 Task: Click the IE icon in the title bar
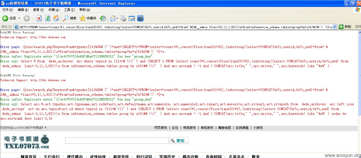(x=3, y=3)
